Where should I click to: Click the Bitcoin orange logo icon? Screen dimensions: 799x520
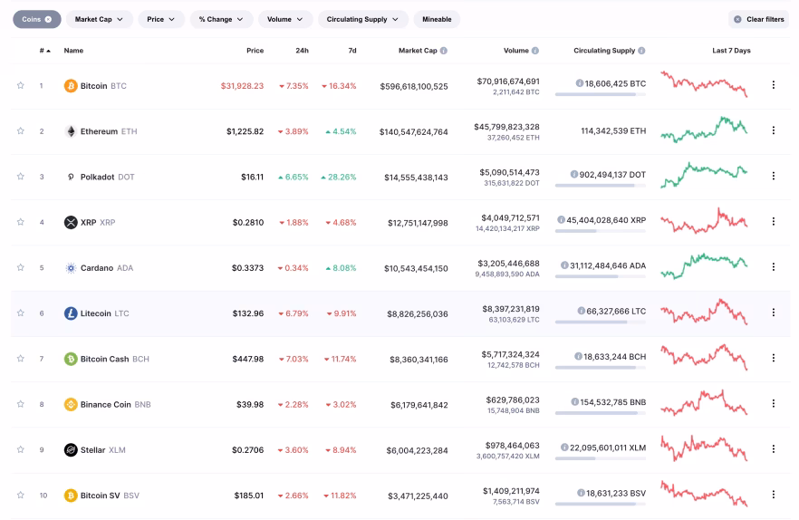71,86
